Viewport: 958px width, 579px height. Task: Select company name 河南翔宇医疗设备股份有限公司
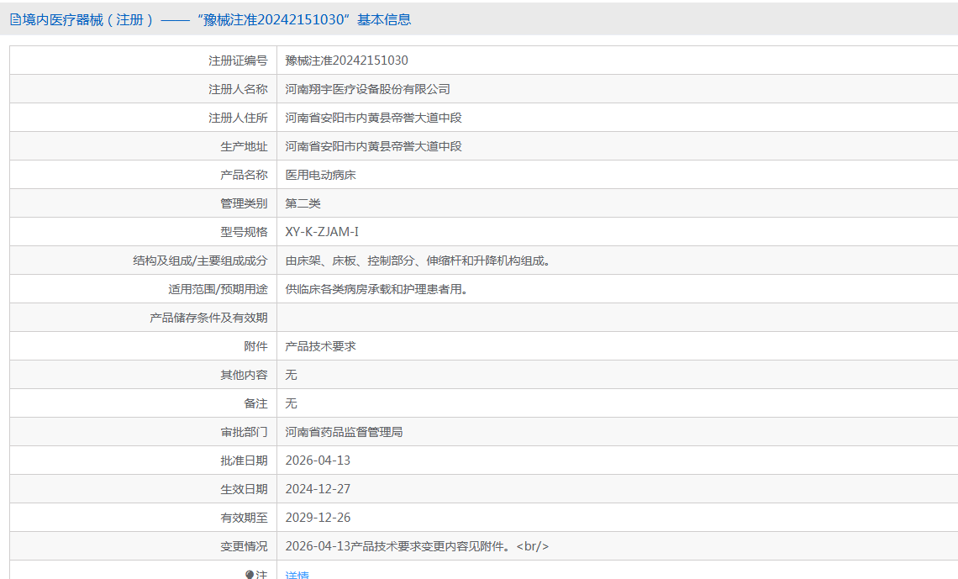click(368, 89)
